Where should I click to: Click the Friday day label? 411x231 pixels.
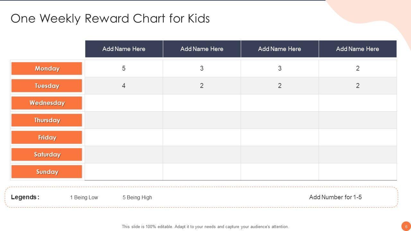[x=47, y=137]
